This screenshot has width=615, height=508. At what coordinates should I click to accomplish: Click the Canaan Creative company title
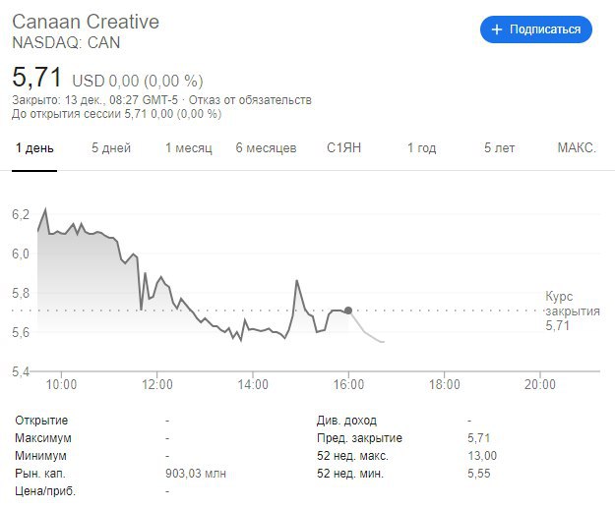pyautogui.click(x=85, y=22)
